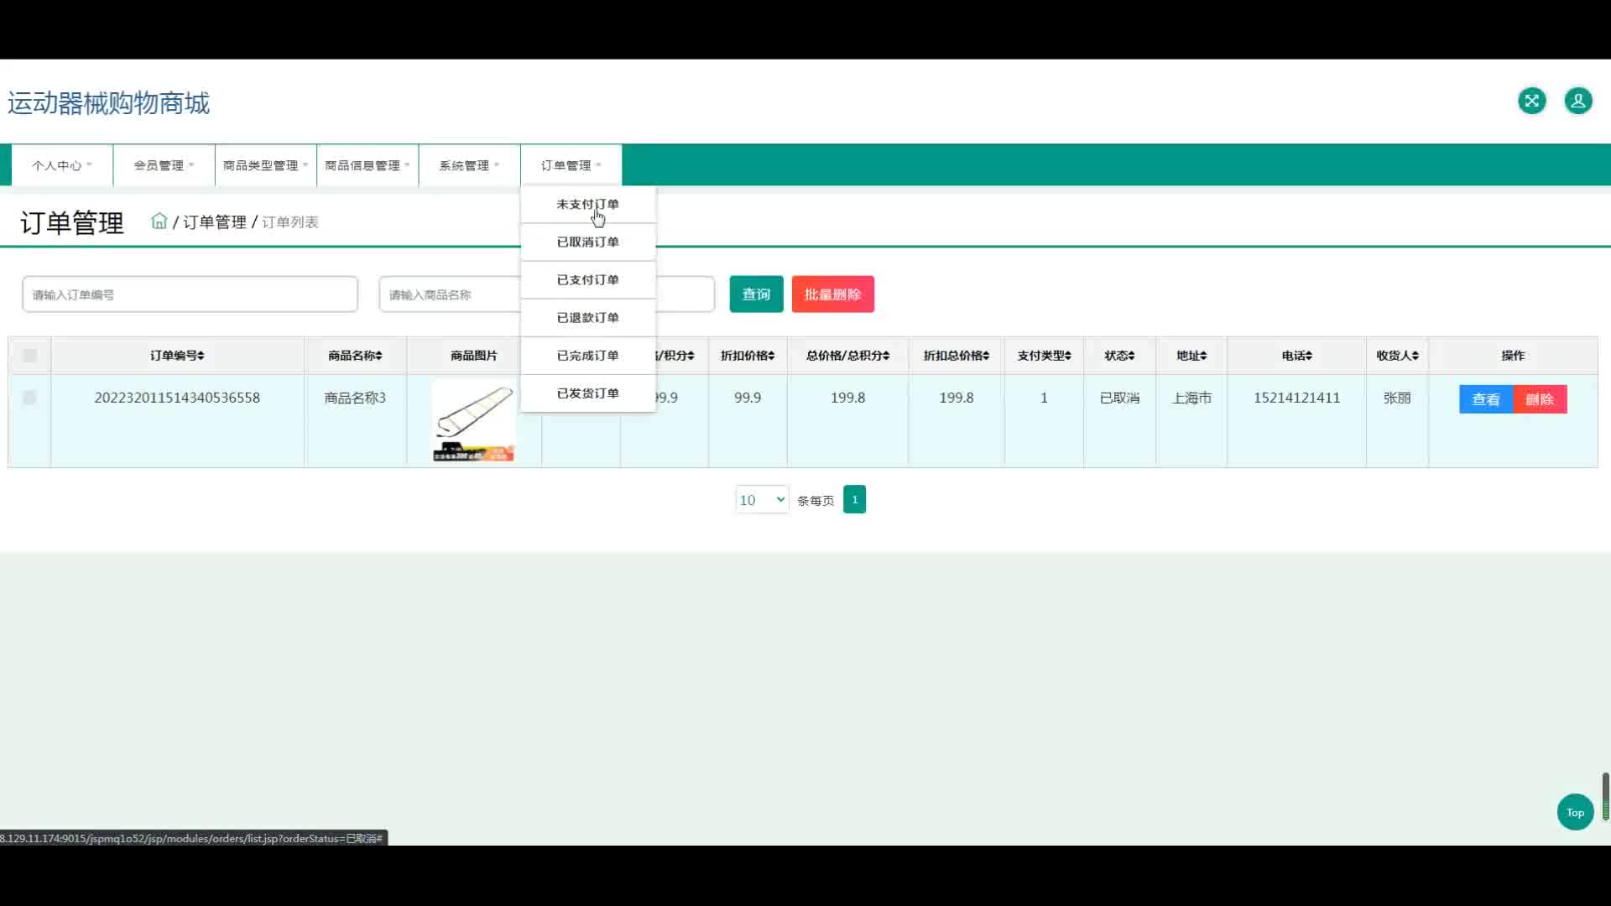Click the red 批量删除 button
The width and height of the screenshot is (1611, 906).
(x=832, y=294)
